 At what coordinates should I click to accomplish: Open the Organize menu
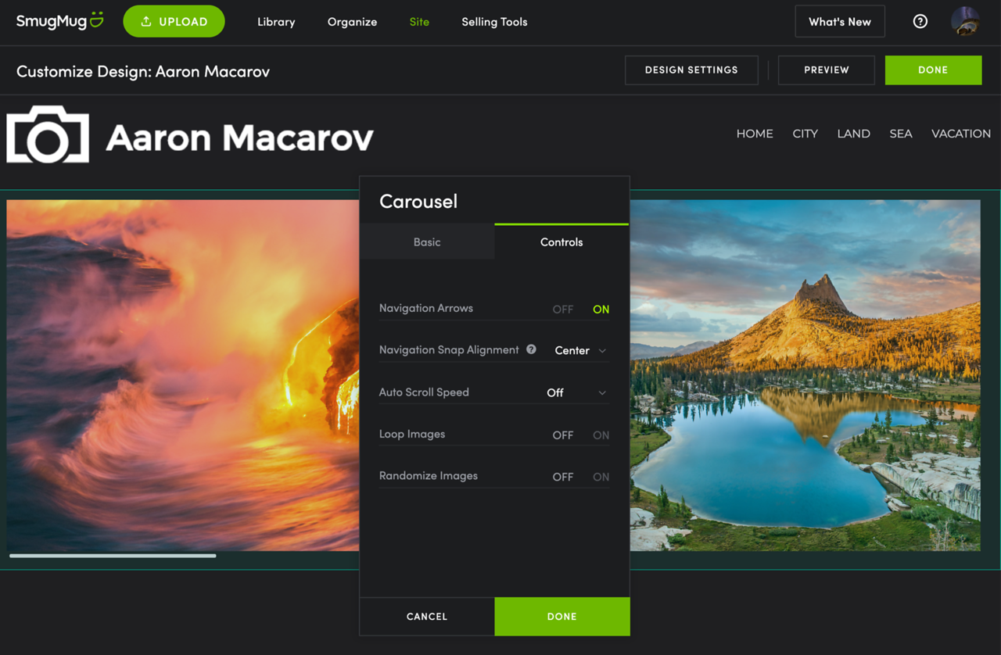[352, 22]
